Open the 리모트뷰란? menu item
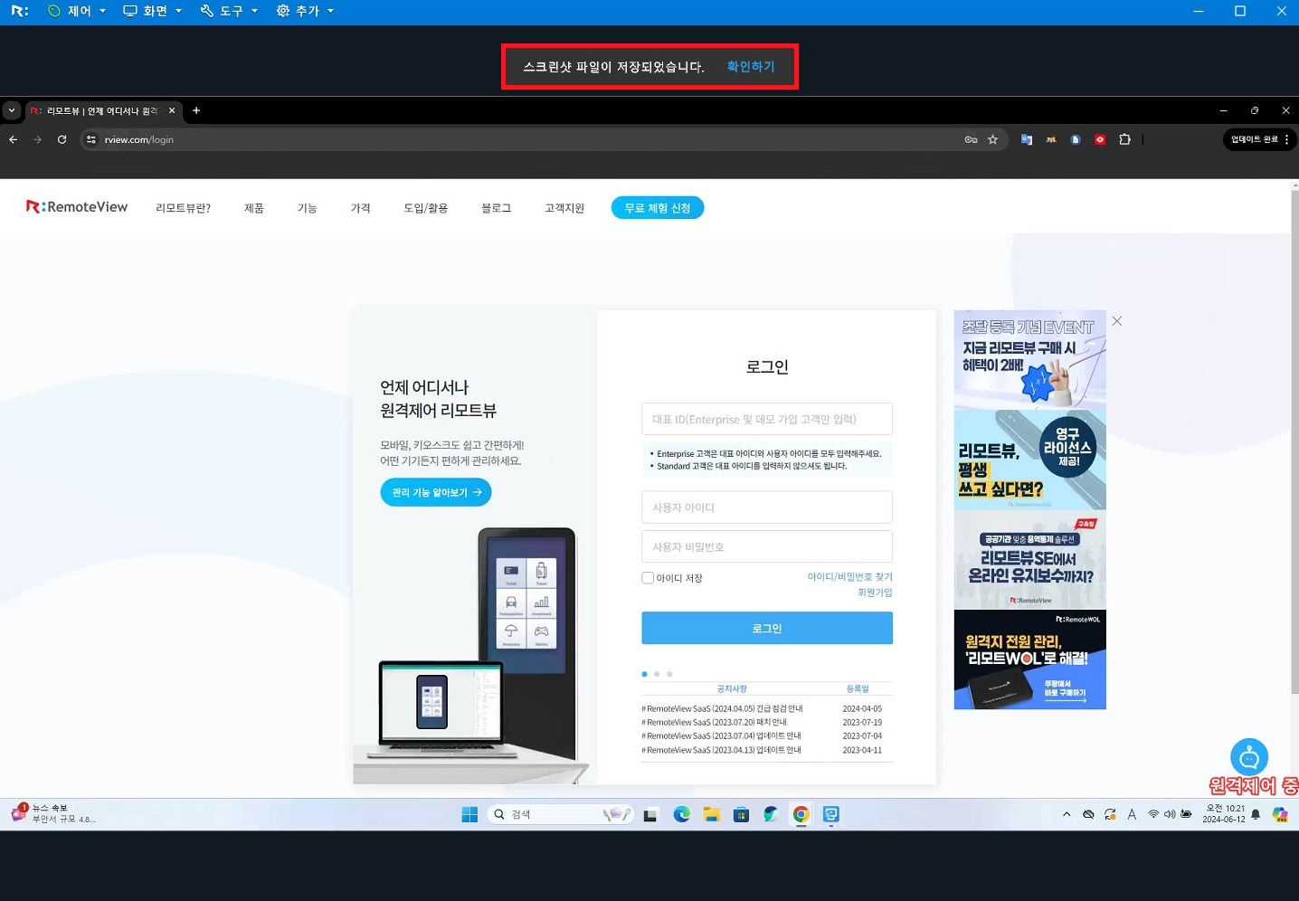 [x=183, y=208]
